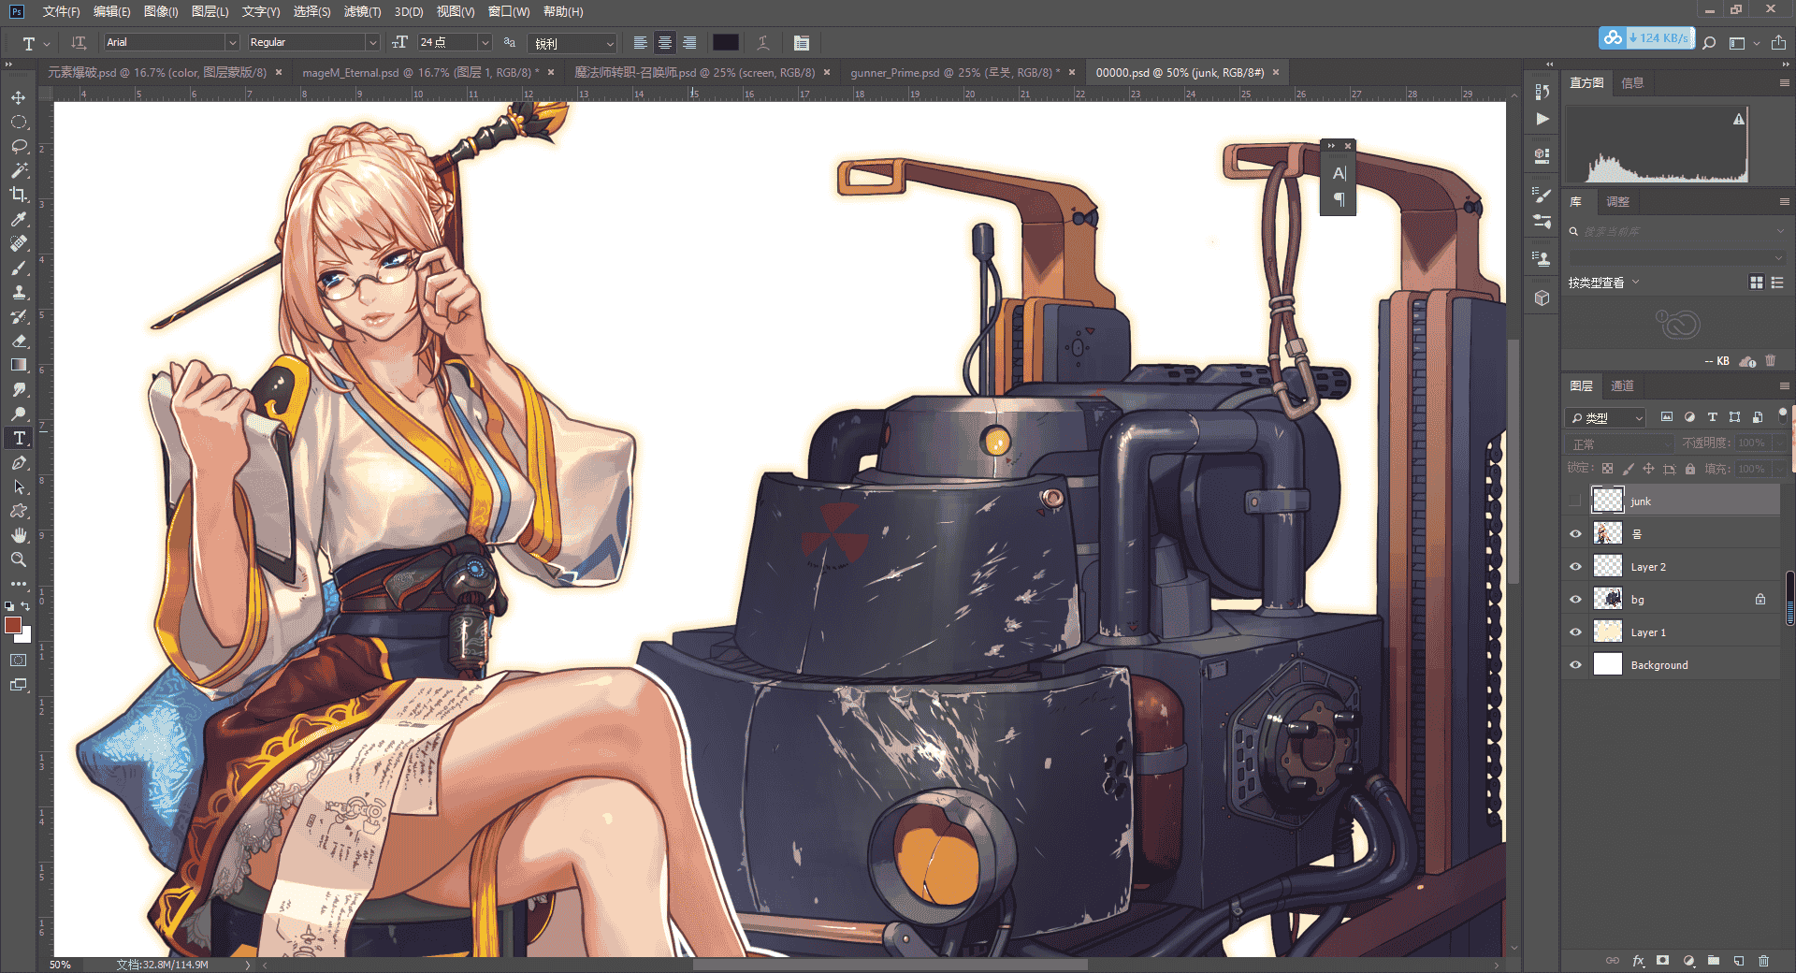Viewport: 1796px width, 973px height.
Task: Open the 图层(L) Layer menu
Action: (210, 11)
